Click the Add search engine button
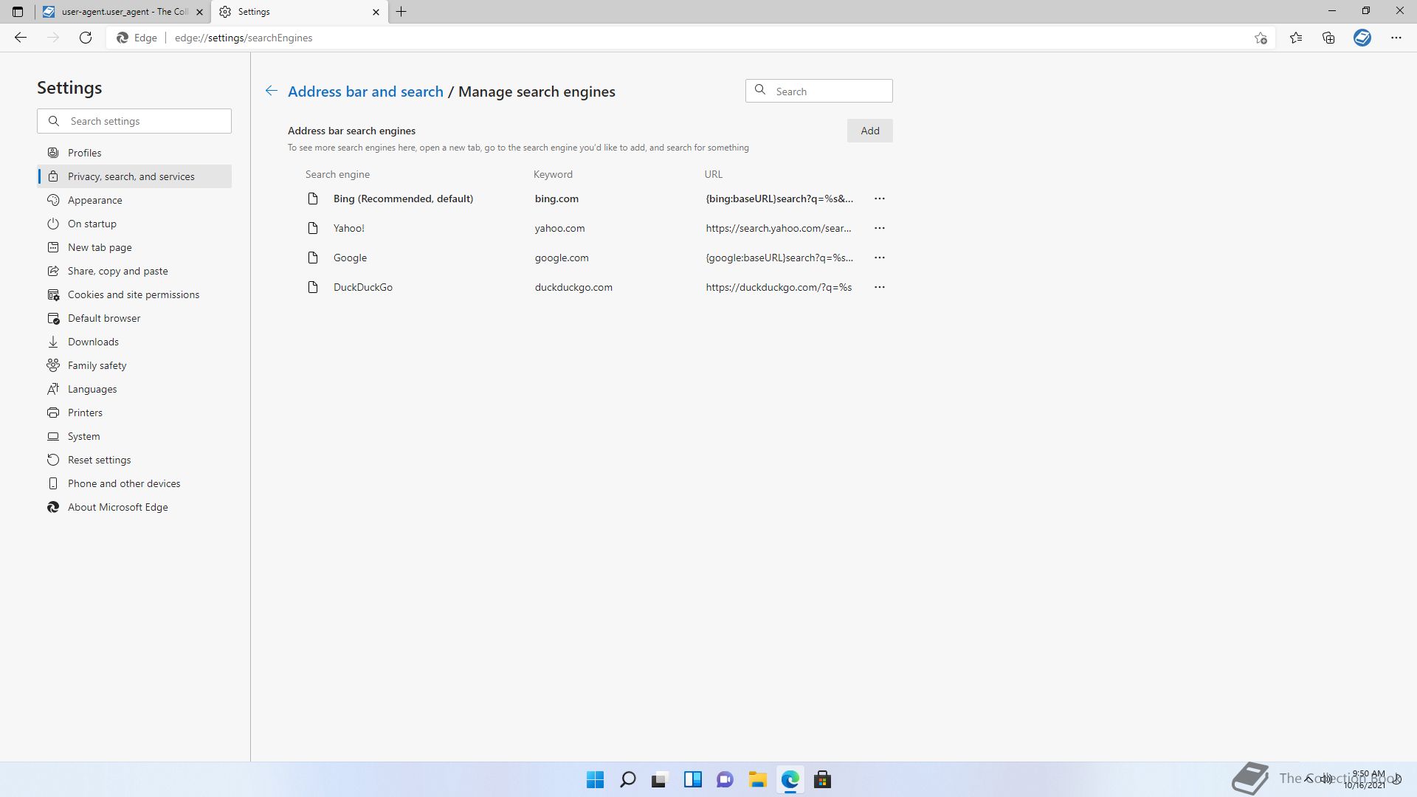The height and width of the screenshot is (797, 1417). [x=870, y=131]
